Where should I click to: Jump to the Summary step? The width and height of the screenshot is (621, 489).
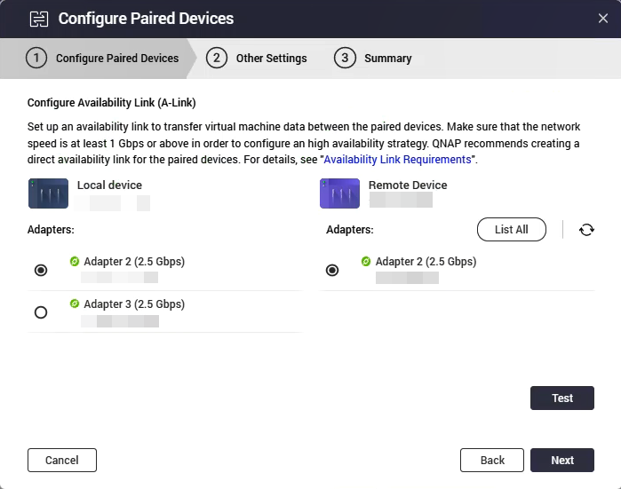pyautogui.click(x=373, y=59)
